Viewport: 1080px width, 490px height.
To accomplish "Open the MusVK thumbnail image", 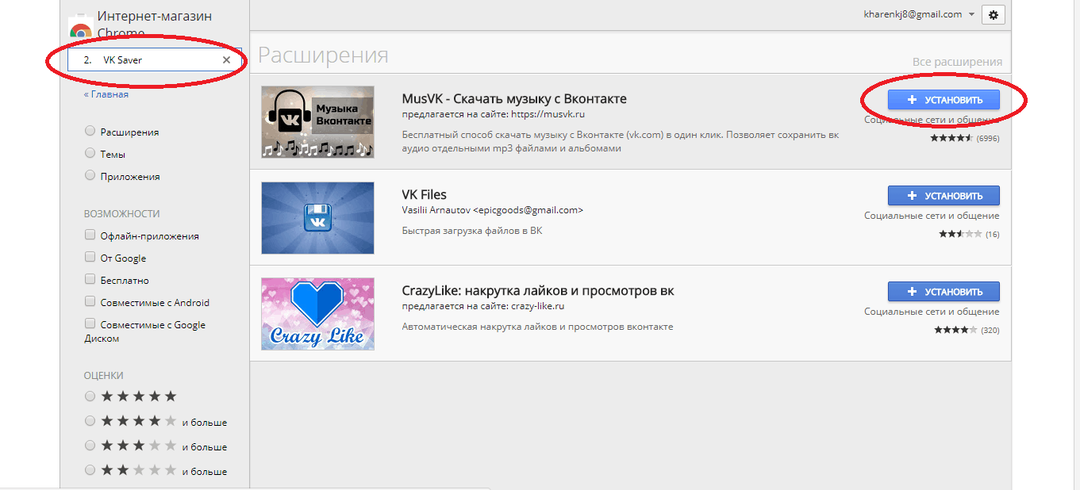I will pos(317,122).
